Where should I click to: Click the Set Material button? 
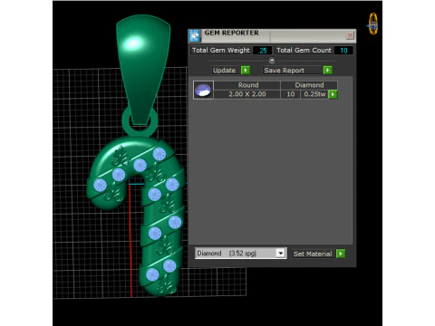point(313,254)
